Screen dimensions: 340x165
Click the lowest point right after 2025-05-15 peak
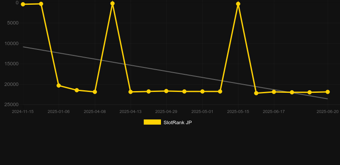point(256,93)
